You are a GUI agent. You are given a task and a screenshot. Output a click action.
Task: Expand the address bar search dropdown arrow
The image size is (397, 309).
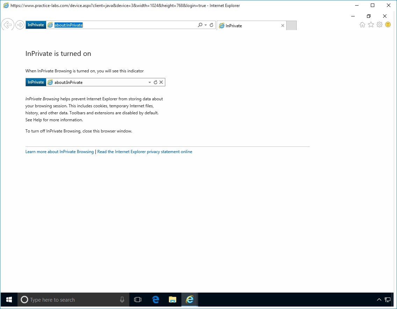pyautogui.click(x=205, y=25)
